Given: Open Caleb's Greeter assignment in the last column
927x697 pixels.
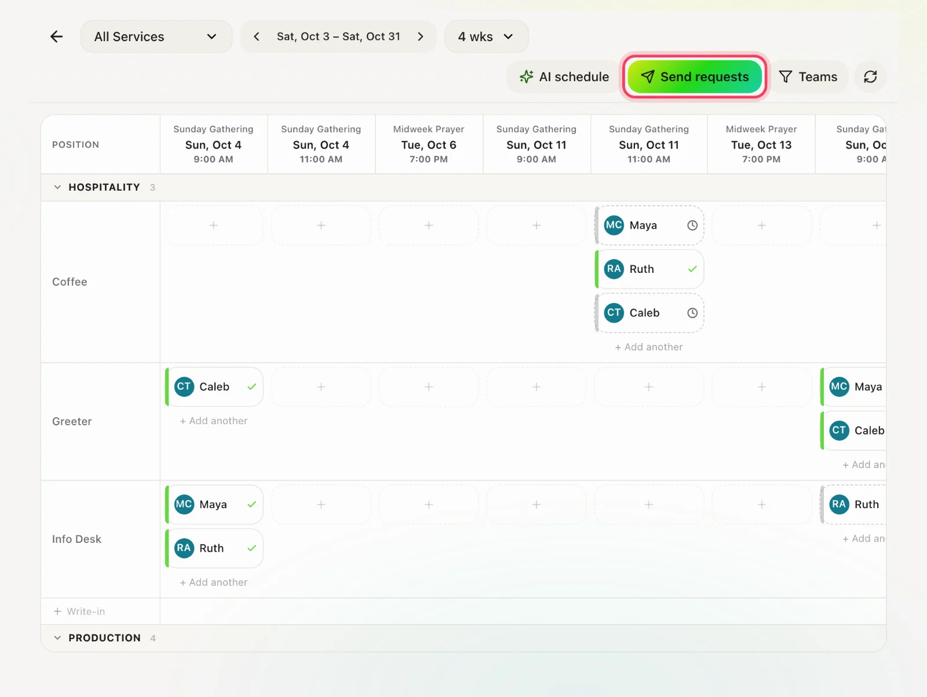Looking at the screenshot, I should (853, 430).
